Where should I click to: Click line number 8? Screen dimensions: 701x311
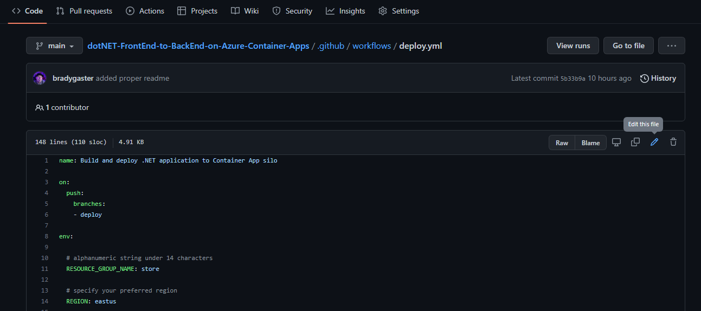[46, 236]
